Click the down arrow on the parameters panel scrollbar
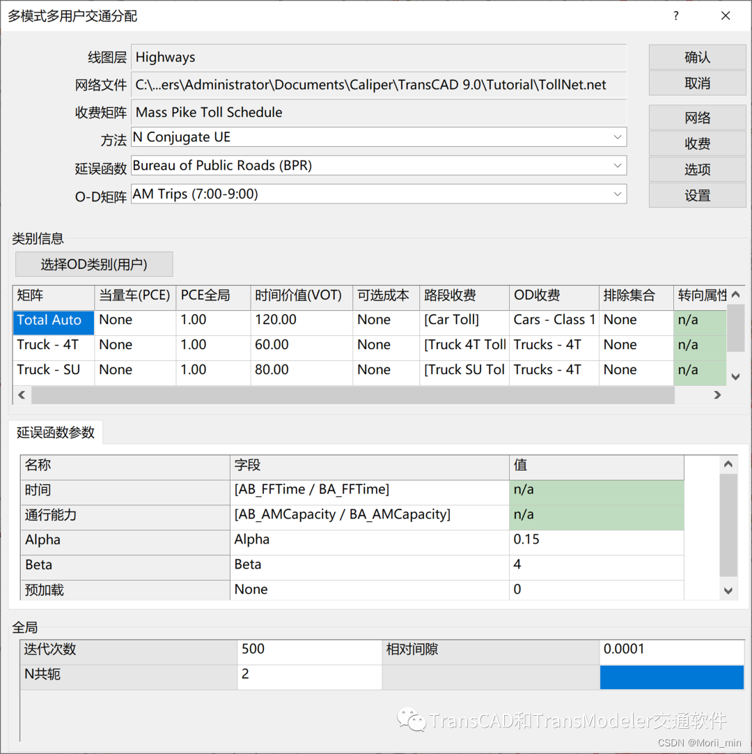This screenshot has width=752, height=754. (x=727, y=590)
